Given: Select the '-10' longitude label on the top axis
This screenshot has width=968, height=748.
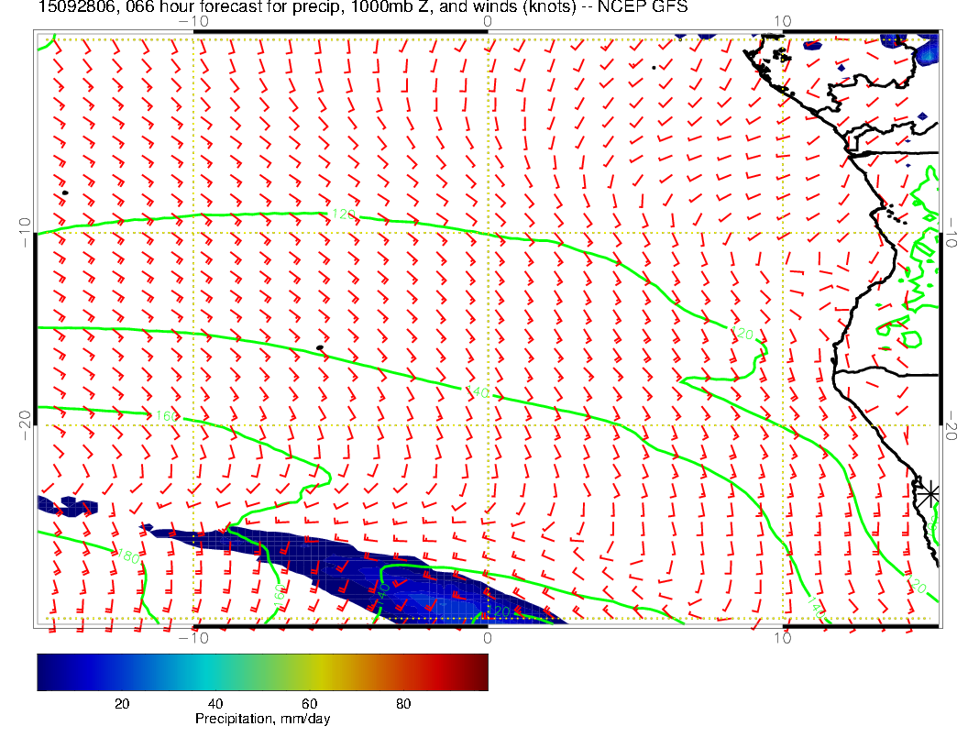Looking at the screenshot, I should coord(193,22).
